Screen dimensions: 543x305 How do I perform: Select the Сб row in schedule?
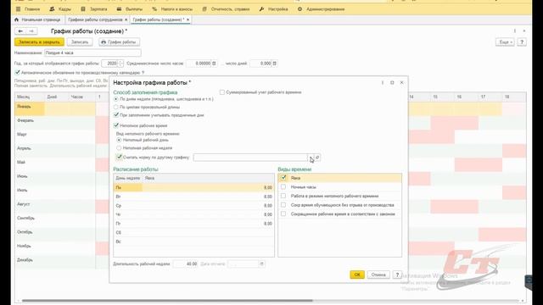pos(193,232)
